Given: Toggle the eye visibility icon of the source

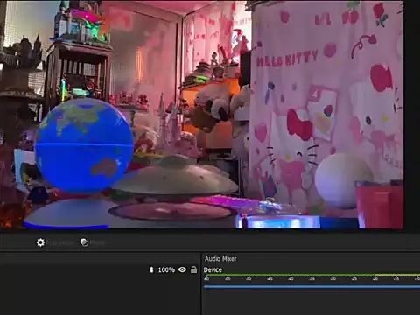Looking at the screenshot, I should (182, 269).
